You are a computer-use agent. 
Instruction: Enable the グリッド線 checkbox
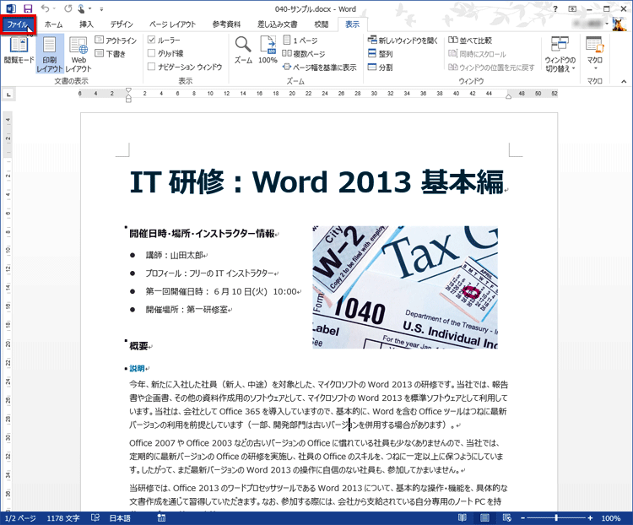click(151, 53)
